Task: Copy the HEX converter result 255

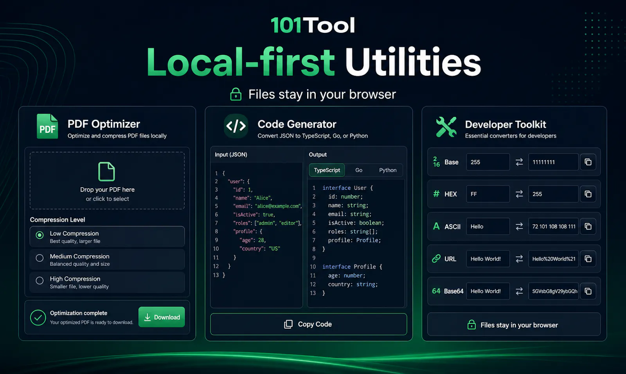Action: [x=588, y=194]
